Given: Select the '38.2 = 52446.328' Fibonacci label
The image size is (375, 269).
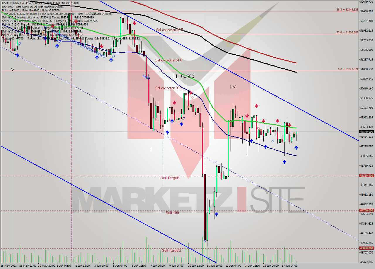Looking at the screenshot, I should click(347, 9).
